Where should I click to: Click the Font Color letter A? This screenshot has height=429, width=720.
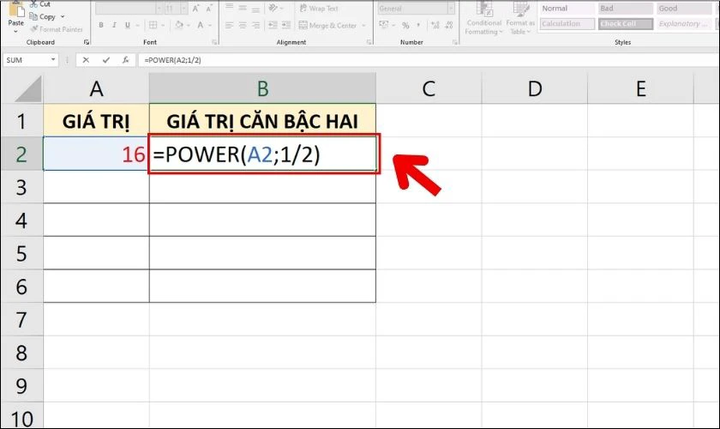pyautogui.click(x=201, y=25)
